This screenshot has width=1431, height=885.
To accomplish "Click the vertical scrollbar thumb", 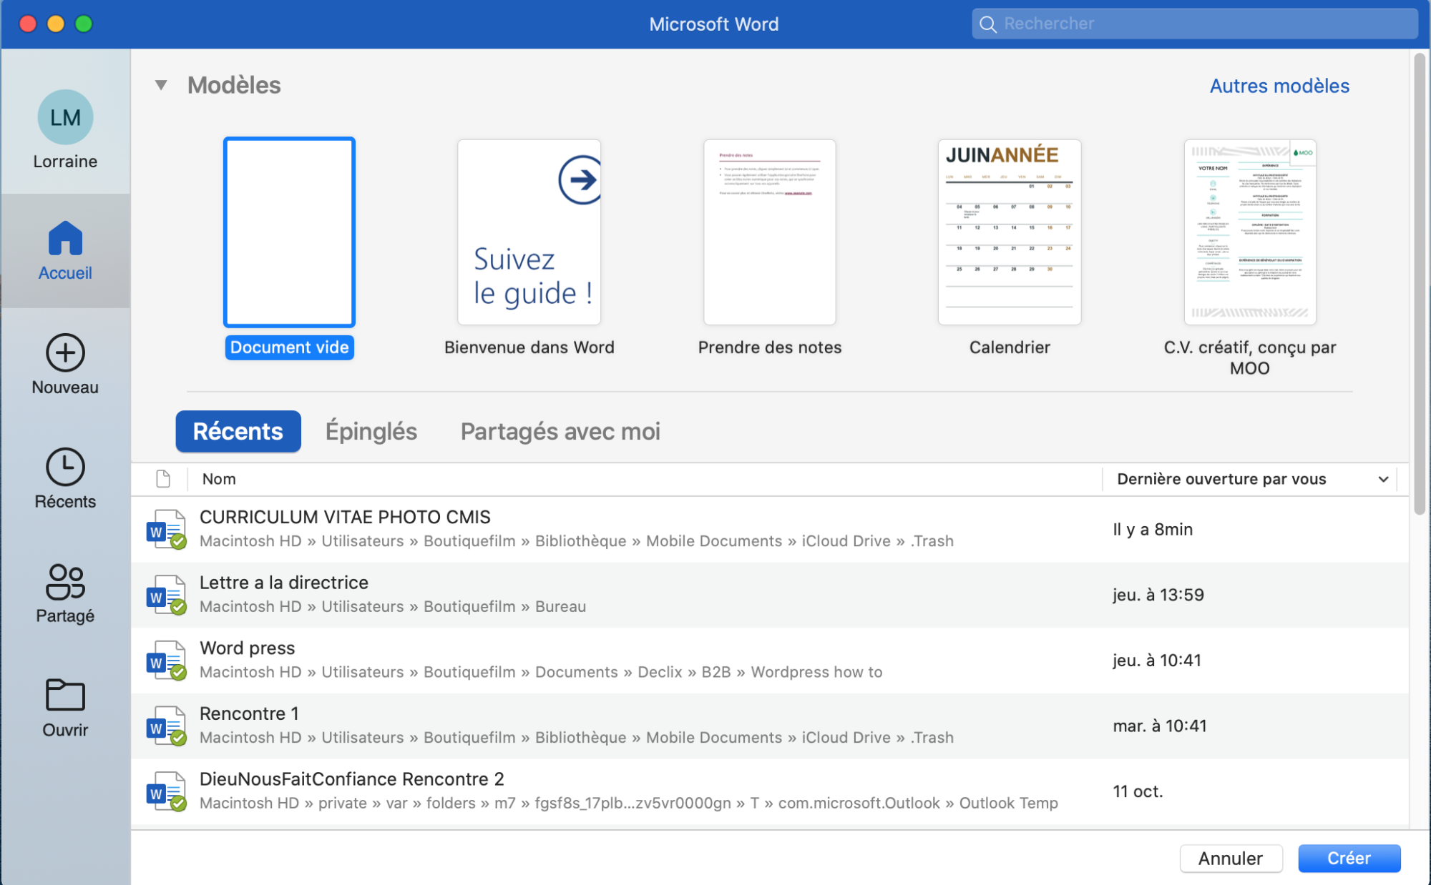I will [1420, 285].
